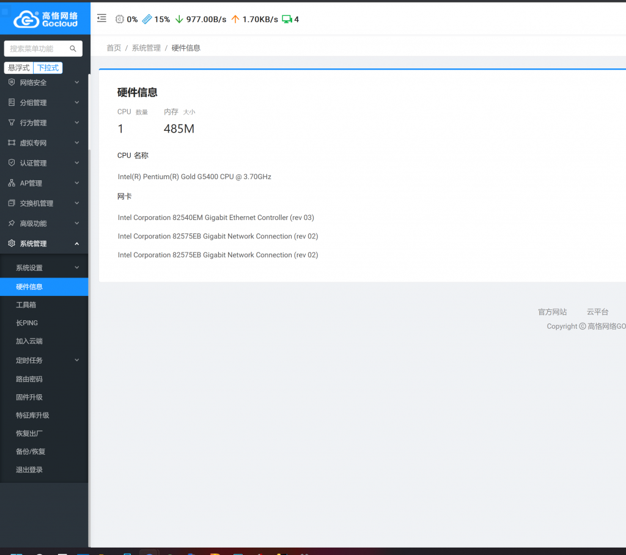Viewport: 626px width, 555px height.
Task: Click the orange upload speed arrow
Action: tap(235, 19)
